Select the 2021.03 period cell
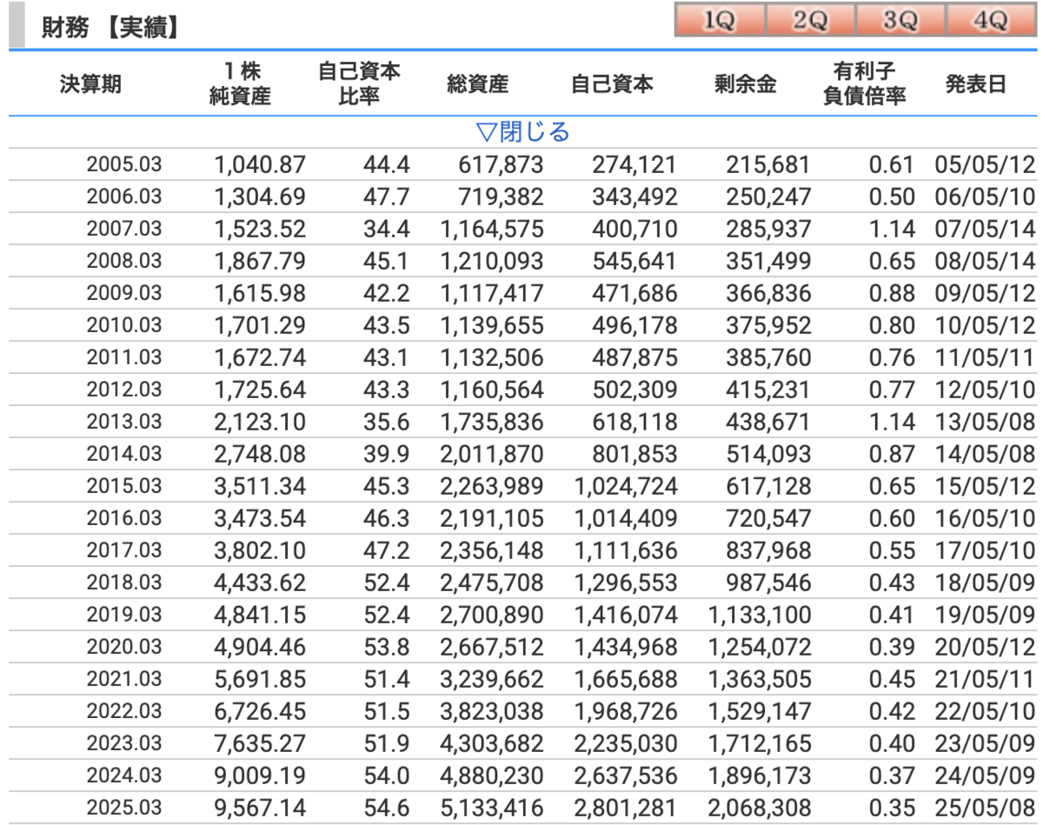Screen dimensions: 1043x825 point(124,679)
